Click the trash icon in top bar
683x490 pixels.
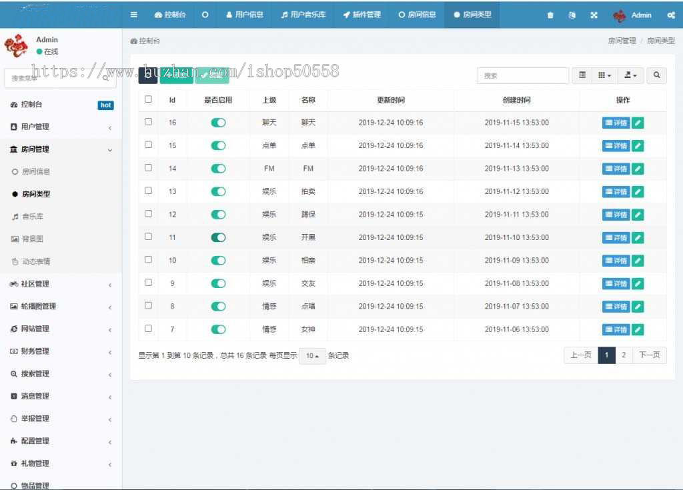550,15
